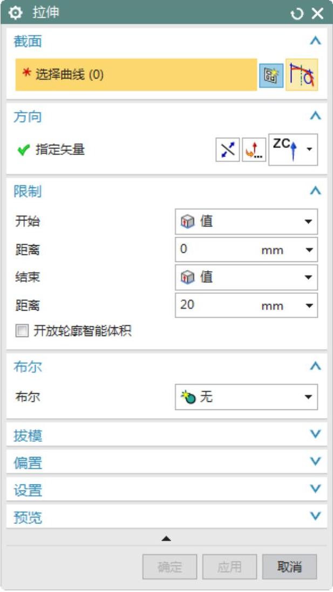This screenshot has width=333, height=592.
Task: Click the reverse direction icon
Action: tap(227, 149)
